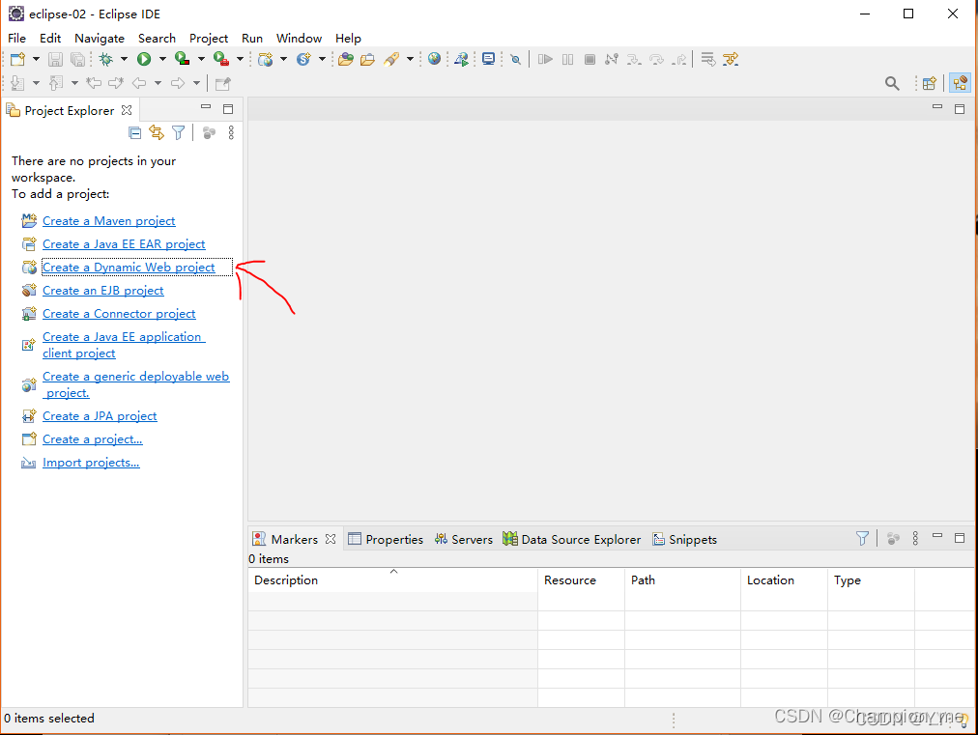This screenshot has width=978, height=735.
Task: Click the Step Return icon
Action: 679,59
